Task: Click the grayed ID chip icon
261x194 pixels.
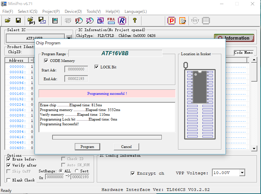Action: [68, 21]
